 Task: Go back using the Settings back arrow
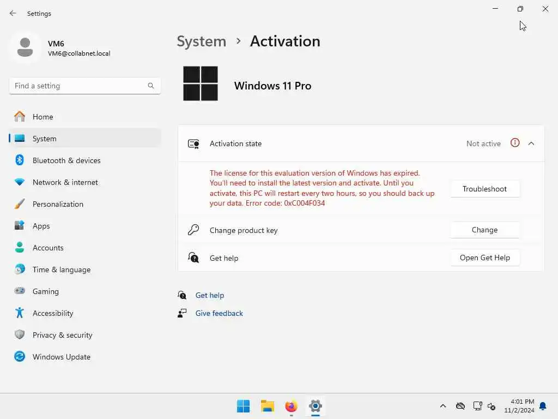point(13,13)
